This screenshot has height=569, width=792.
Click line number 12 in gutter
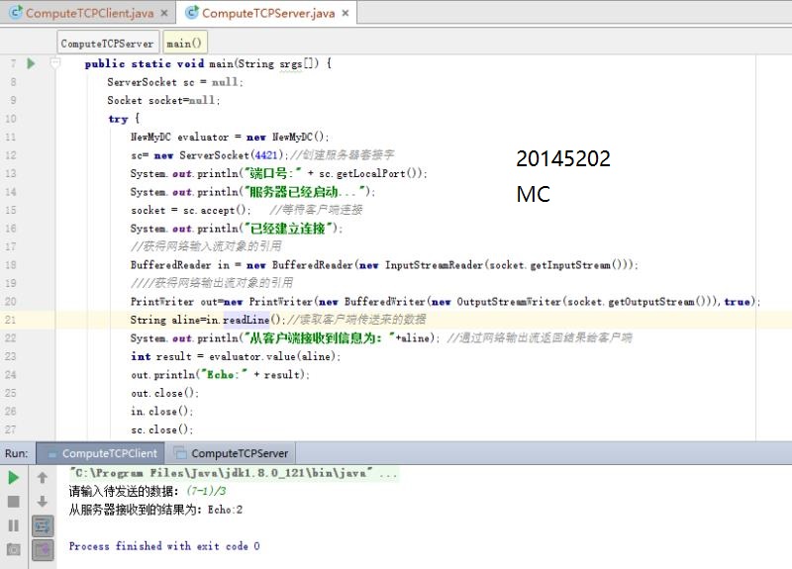tap(11, 155)
